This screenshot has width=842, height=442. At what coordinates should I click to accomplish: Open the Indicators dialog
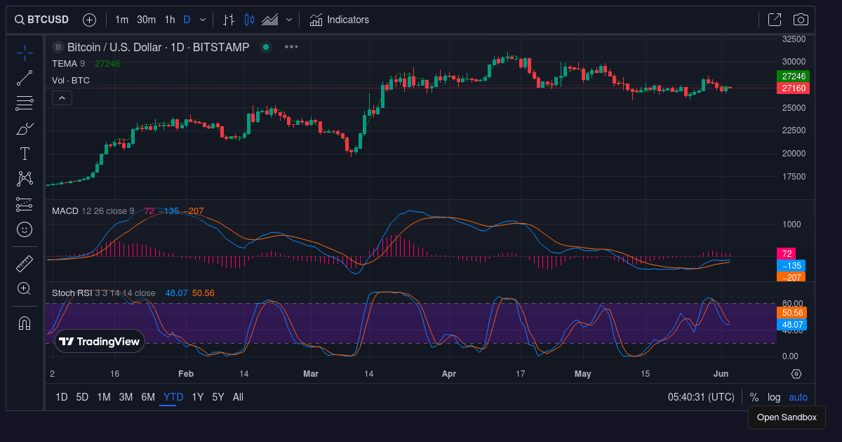pyautogui.click(x=340, y=19)
